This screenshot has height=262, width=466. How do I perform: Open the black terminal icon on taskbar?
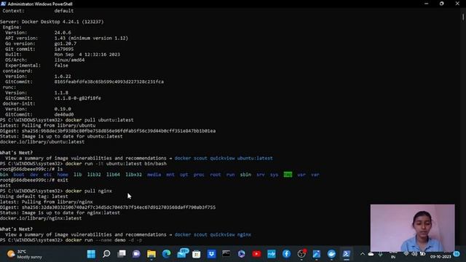226,254
